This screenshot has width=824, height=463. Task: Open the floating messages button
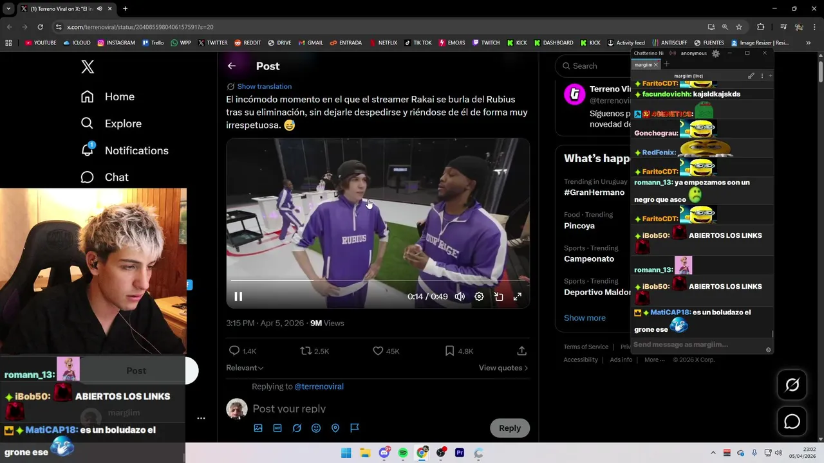pyautogui.click(x=792, y=422)
